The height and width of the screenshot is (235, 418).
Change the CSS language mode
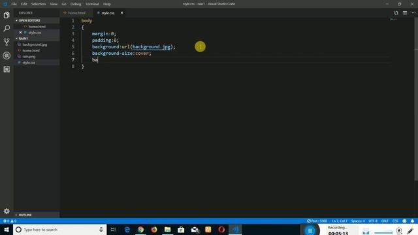click(x=395, y=221)
